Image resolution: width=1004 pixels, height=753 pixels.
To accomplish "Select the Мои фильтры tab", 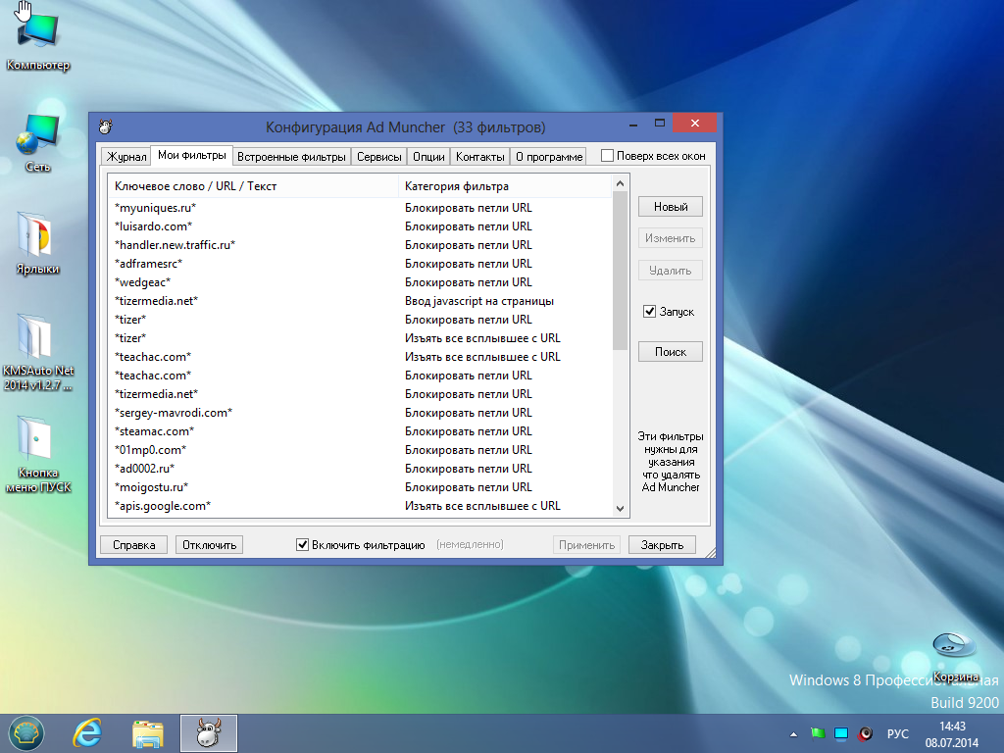I will [191, 155].
